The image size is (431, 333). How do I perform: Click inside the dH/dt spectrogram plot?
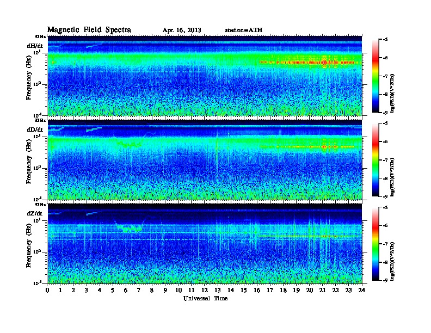(x=205, y=76)
